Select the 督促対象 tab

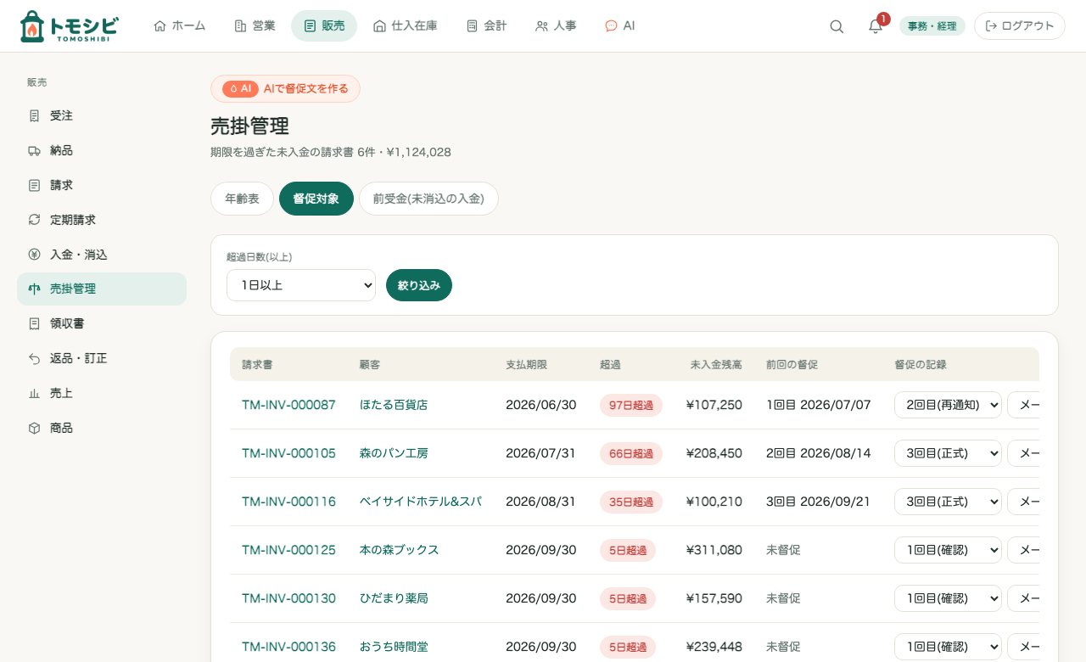316,199
